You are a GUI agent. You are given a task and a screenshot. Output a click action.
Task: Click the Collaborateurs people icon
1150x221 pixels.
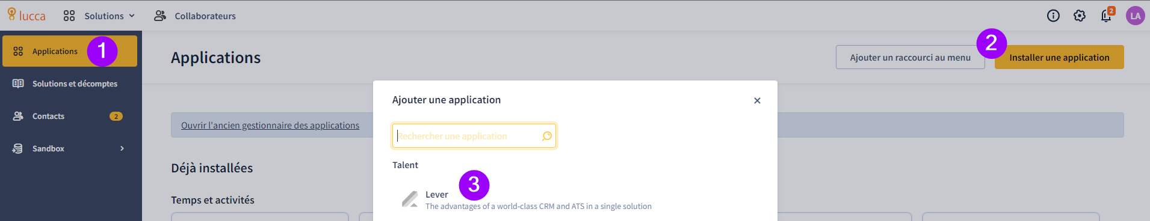click(x=159, y=16)
